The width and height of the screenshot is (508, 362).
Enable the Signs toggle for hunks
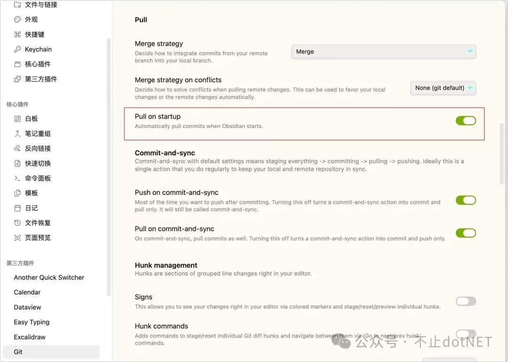click(x=466, y=301)
